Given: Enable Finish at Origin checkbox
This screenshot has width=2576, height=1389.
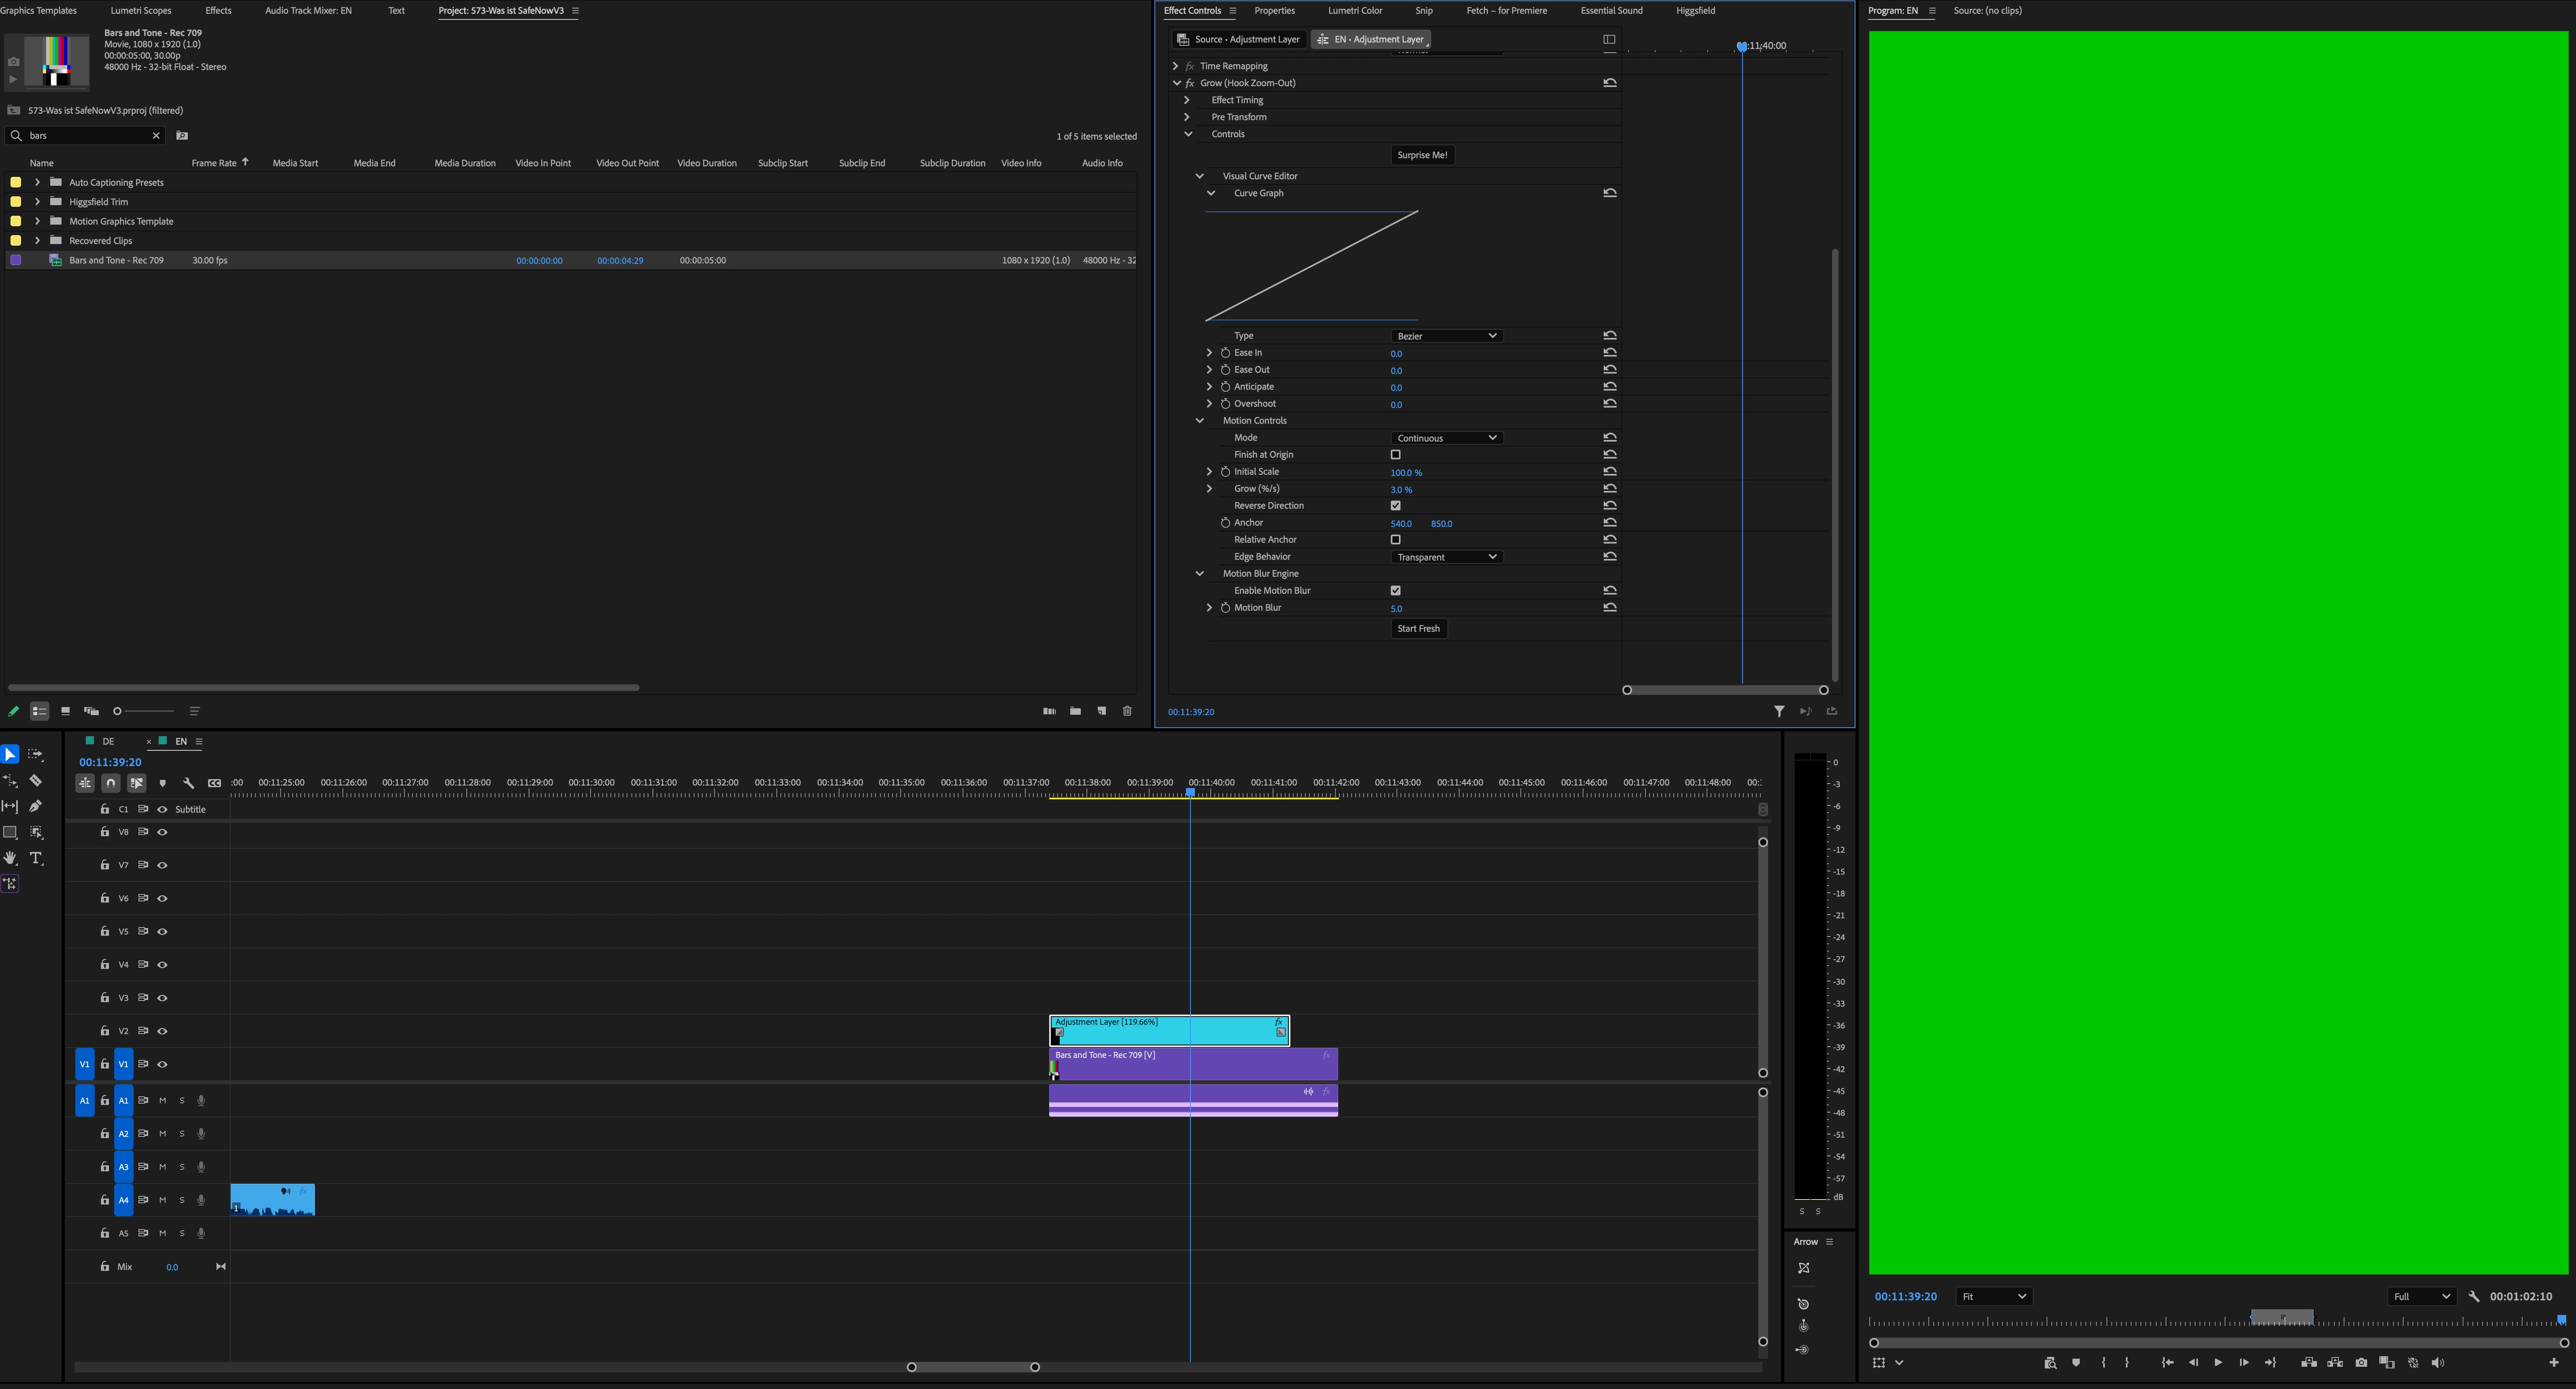Looking at the screenshot, I should 1396,455.
